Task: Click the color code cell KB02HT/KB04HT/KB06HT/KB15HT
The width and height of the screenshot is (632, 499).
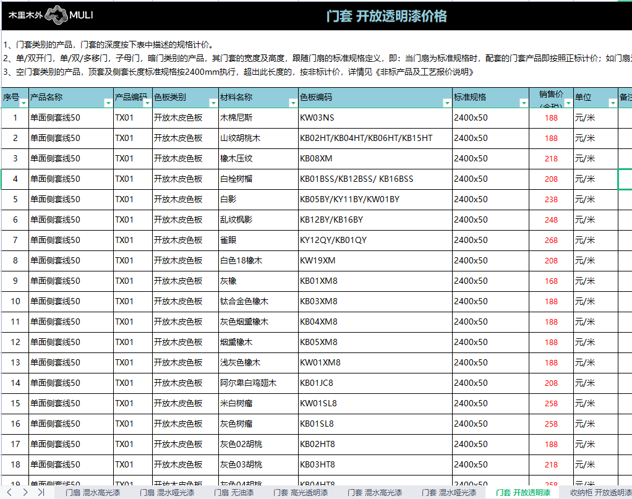Action: [x=374, y=138]
